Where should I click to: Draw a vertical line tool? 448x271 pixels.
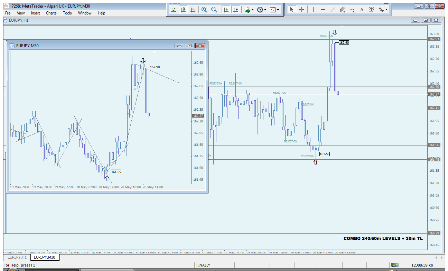point(313,10)
